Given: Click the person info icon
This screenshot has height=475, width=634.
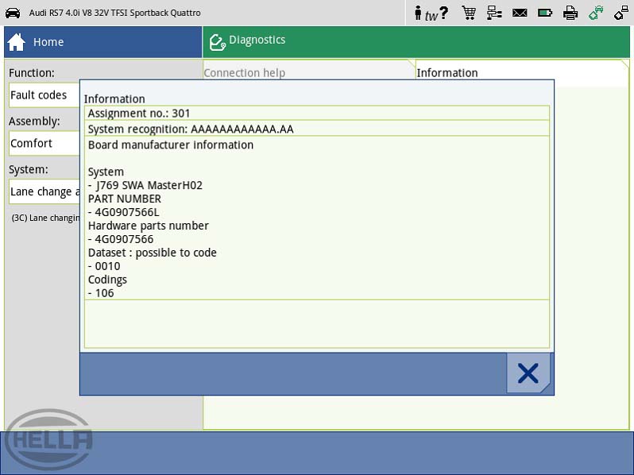Looking at the screenshot, I should pyautogui.click(x=419, y=13).
